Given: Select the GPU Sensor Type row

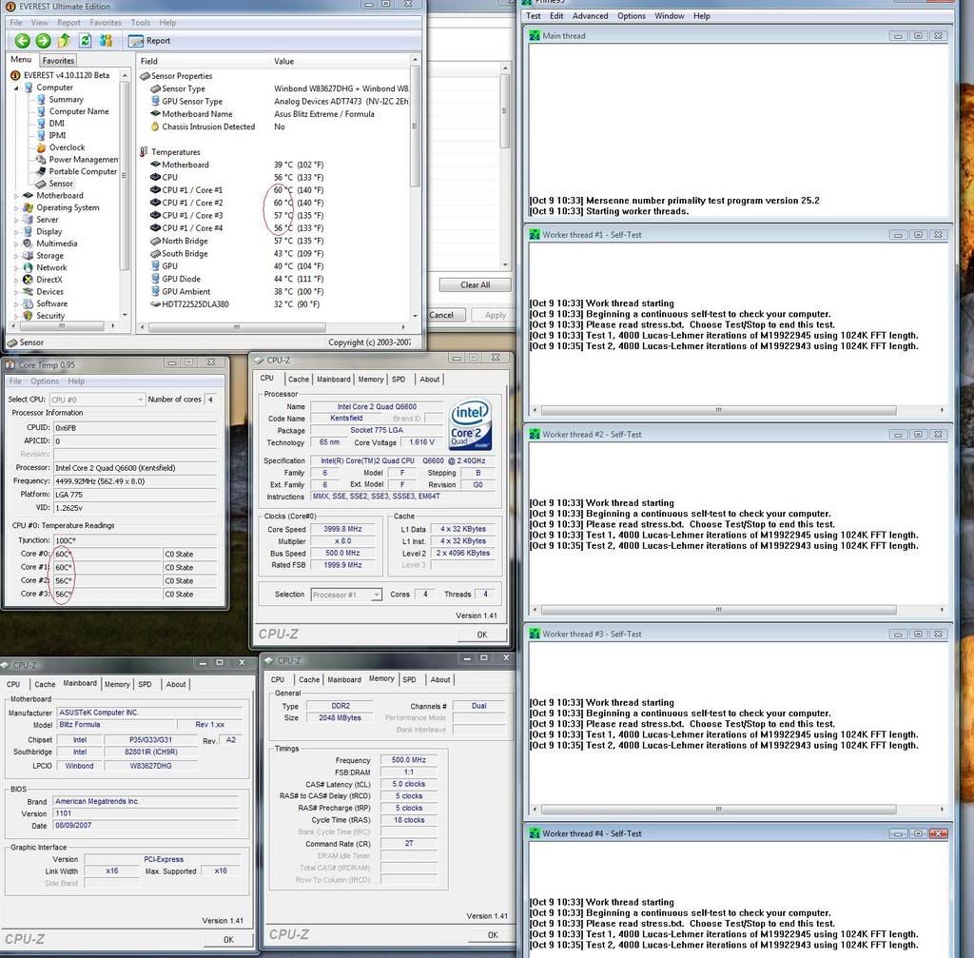Looking at the screenshot, I should tap(273, 101).
